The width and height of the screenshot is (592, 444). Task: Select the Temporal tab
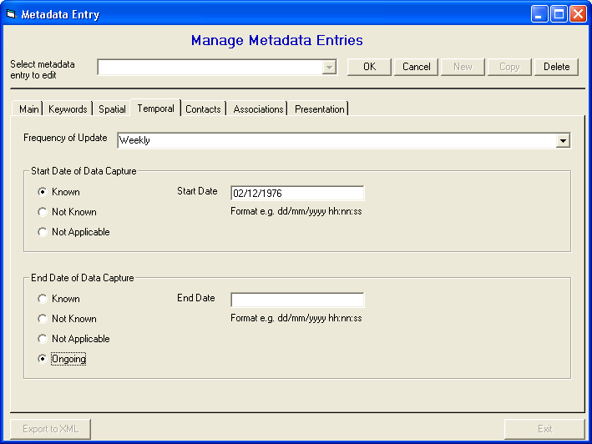tap(155, 108)
